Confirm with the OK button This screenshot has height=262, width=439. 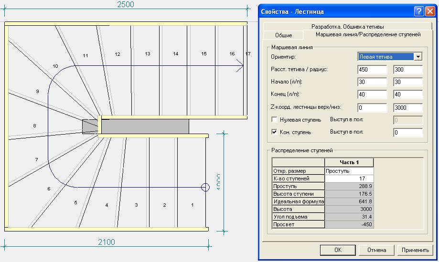(338, 250)
